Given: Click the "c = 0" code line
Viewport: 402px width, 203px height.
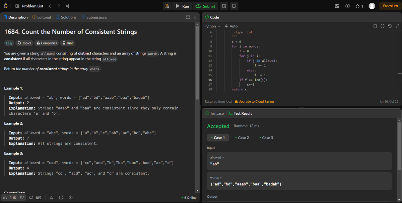Looking at the screenshot, I should [x=237, y=41].
